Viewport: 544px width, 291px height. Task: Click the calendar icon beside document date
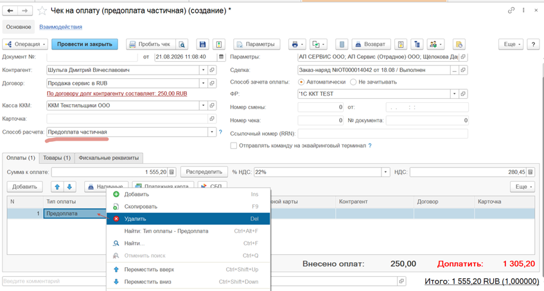[x=222, y=57]
